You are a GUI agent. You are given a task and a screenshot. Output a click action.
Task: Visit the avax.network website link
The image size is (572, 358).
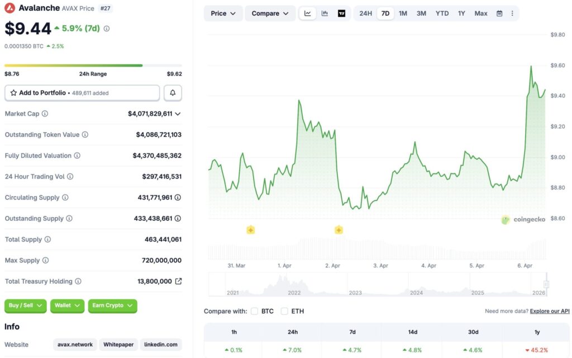click(x=75, y=345)
